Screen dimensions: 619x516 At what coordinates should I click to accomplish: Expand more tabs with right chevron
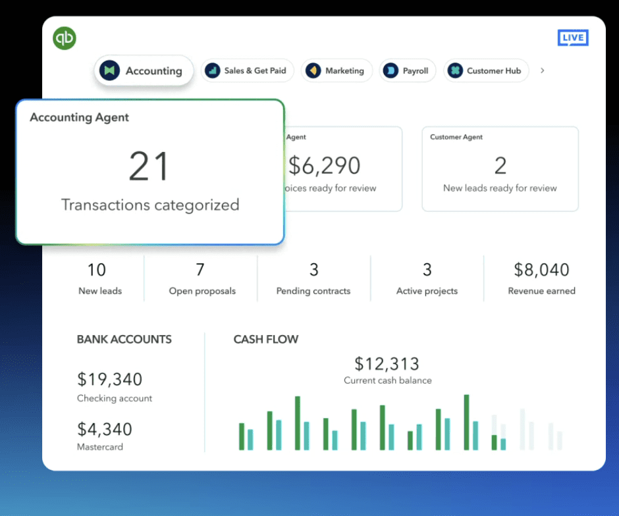pos(543,70)
